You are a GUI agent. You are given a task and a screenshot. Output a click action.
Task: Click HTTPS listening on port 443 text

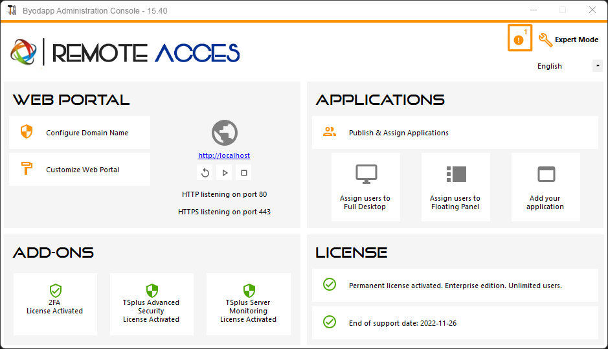pos(225,212)
